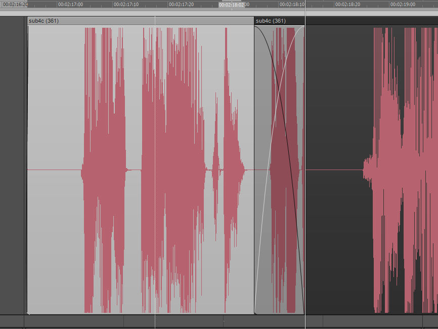Click the waveform in the dark right clip
Viewport: 438px width, 329px height.
(400, 169)
